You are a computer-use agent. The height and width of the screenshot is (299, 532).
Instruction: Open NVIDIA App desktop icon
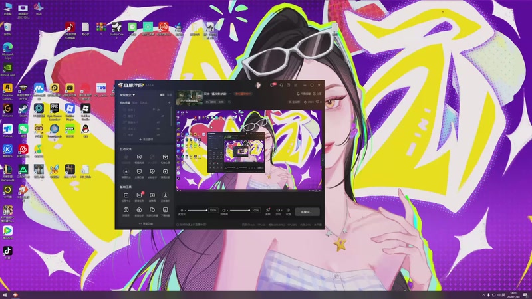7,70
